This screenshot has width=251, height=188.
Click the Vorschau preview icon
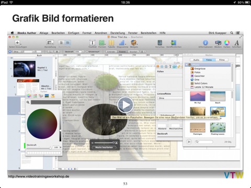(x=159, y=43)
